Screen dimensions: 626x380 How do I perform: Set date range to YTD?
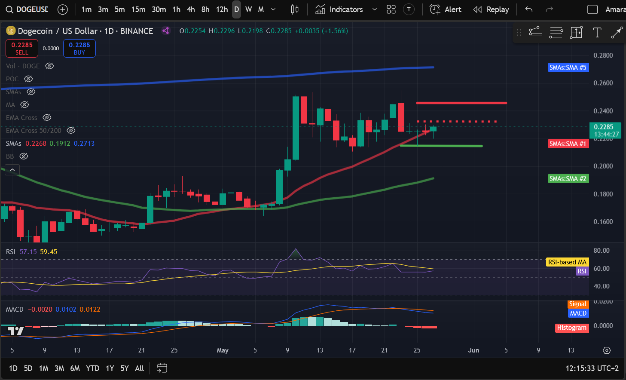click(x=92, y=368)
